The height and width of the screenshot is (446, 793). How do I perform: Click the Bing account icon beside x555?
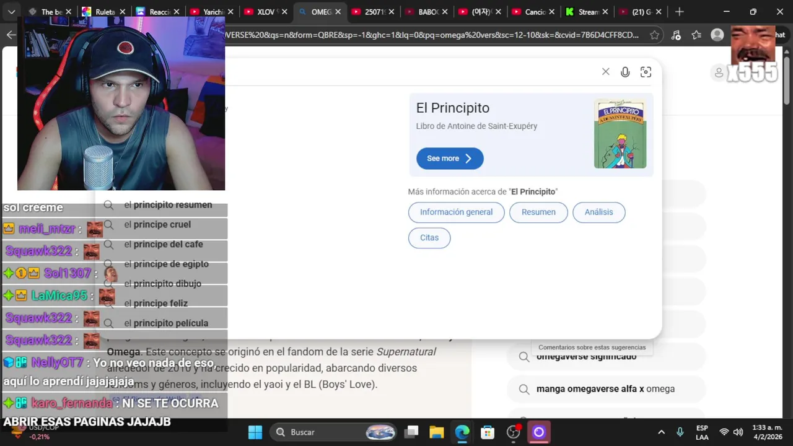tap(719, 72)
